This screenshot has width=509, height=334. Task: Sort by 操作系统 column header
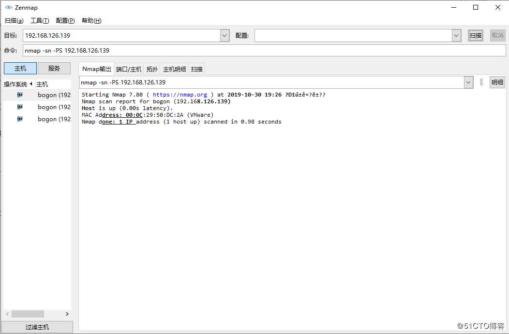coord(18,84)
